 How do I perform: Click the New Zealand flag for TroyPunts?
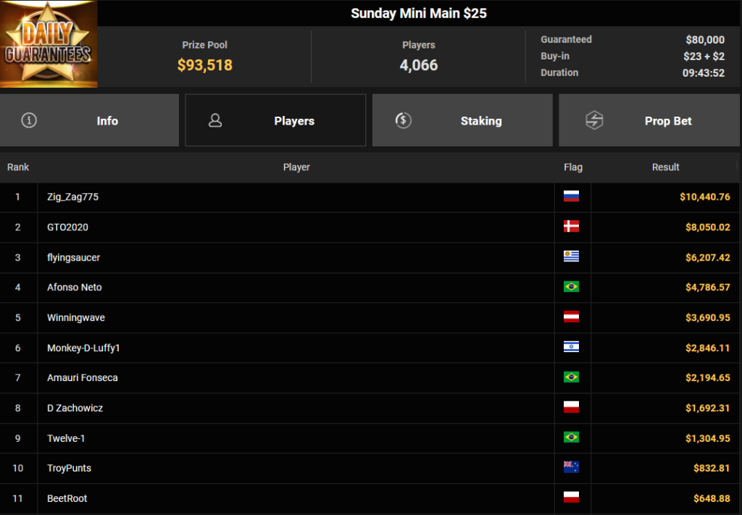point(571,467)
